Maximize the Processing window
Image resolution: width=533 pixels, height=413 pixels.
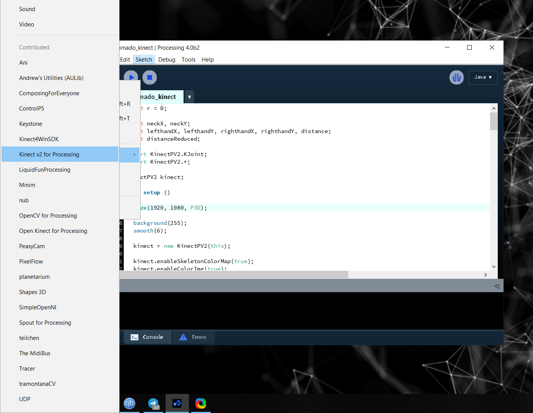coord(469,47)
